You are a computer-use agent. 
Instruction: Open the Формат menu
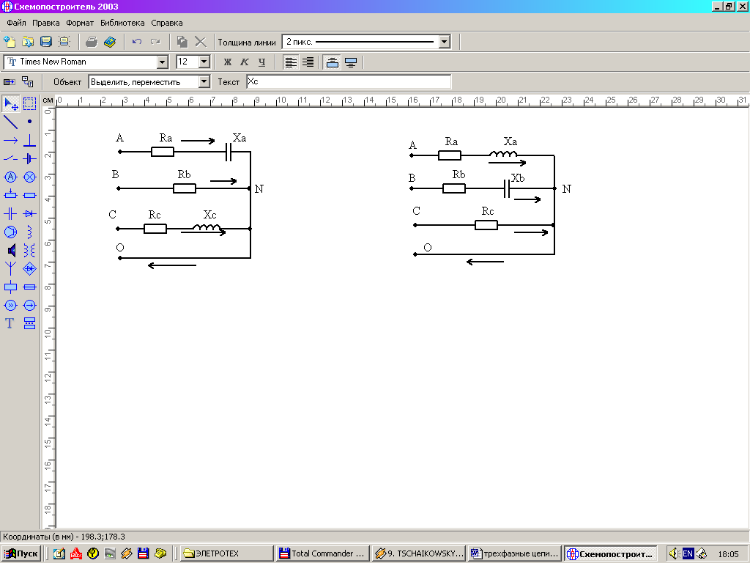tap(80, 23)
